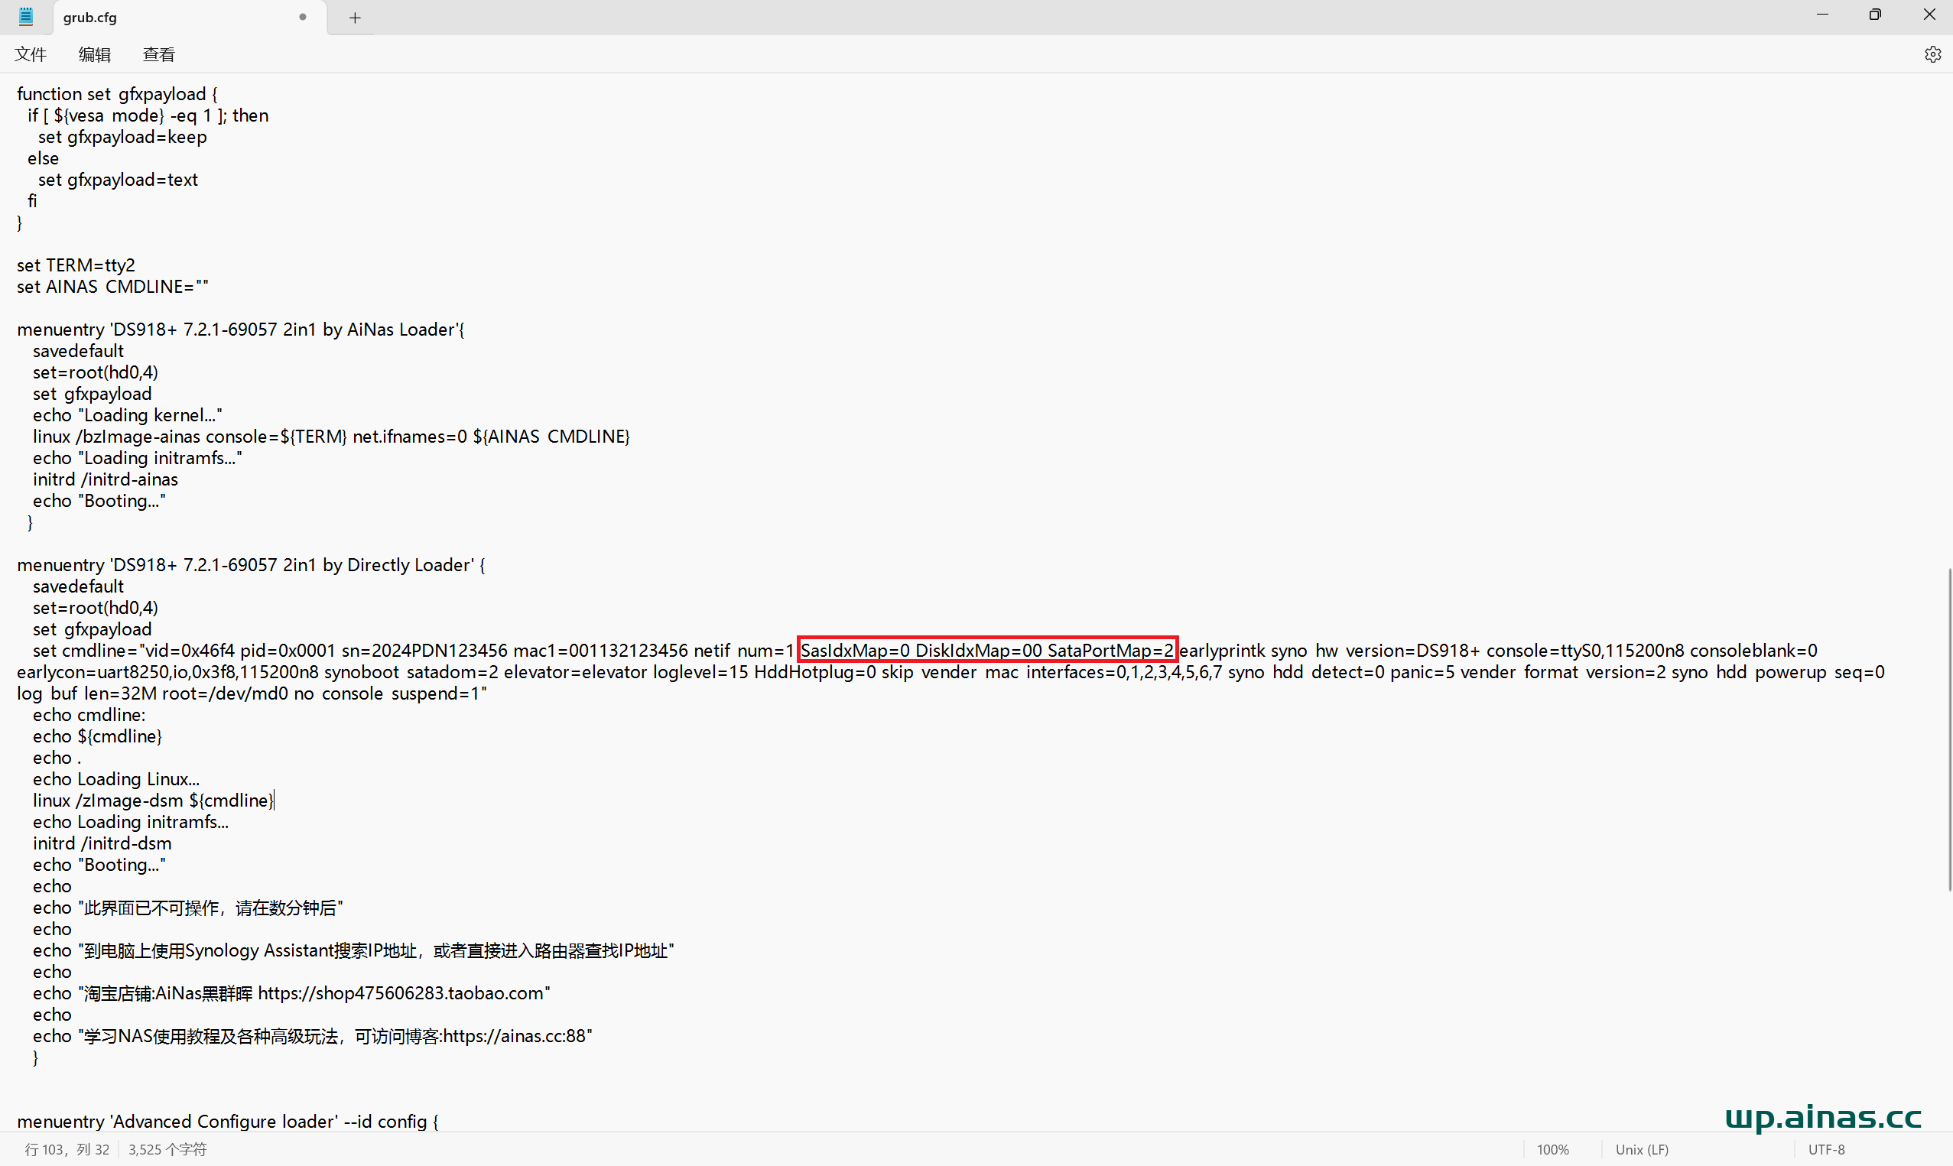
Task: Click the line 'linux /zImage-dsm ${cmdline}'
Action: click(153, 801)
